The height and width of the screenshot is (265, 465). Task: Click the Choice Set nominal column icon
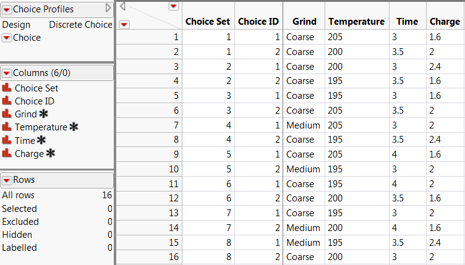click(7, 88)
